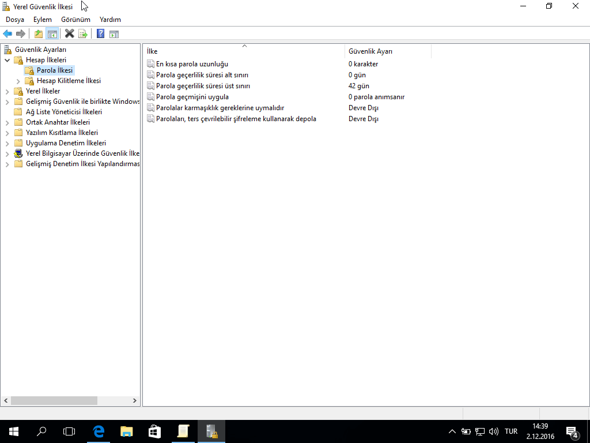
Task: Click the tree pane horizontal scrollbar right arrow
Action: point(135,400)
